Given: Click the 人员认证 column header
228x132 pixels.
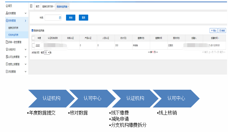Looking at the screenshot, I should 106,38.
